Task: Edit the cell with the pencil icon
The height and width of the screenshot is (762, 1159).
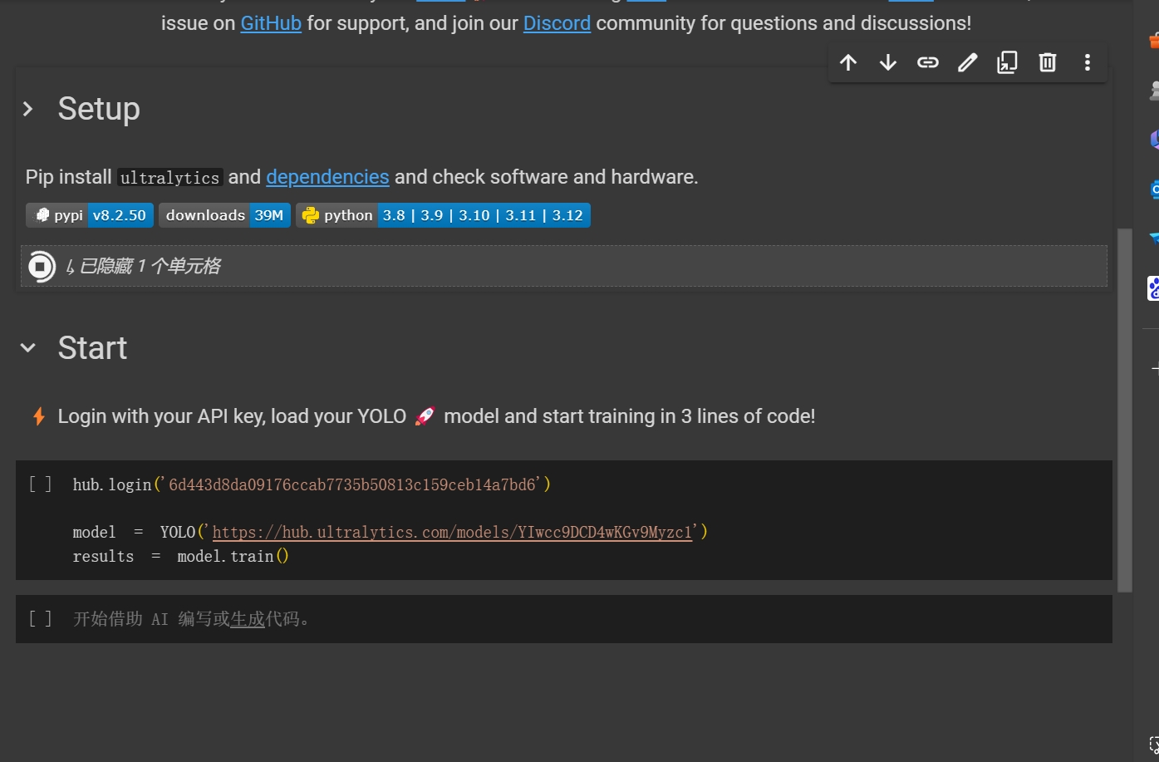Action: pyautogui.click(x=968, y=62)
